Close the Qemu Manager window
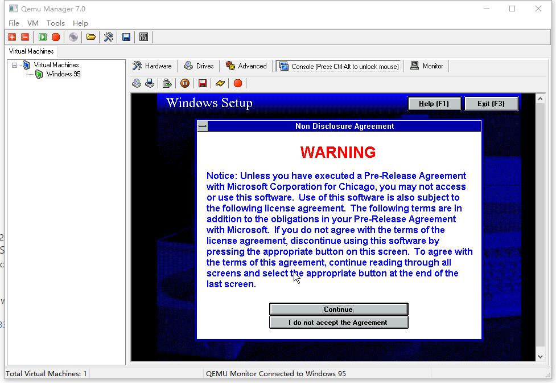This screenshot has width=556, height=383. 538,9
